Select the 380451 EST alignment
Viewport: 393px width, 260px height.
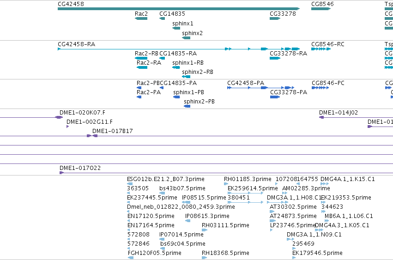click(245, 202)
